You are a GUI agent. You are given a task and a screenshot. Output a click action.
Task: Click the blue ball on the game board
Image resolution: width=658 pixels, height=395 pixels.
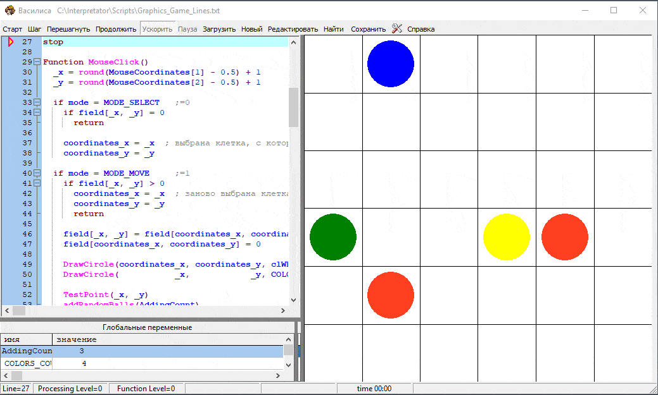tap(391, 64)
